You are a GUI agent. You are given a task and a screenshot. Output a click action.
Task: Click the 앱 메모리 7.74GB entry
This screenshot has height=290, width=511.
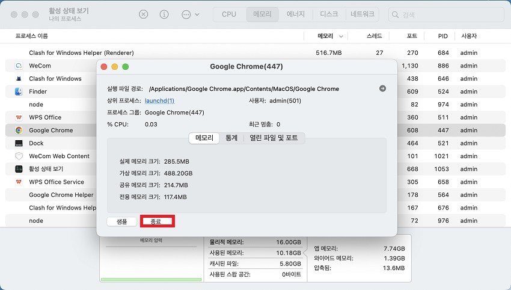tap(360, 248)
